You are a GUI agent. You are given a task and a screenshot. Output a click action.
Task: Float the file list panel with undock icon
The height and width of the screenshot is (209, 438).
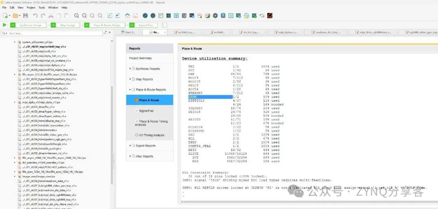point(105,33)
